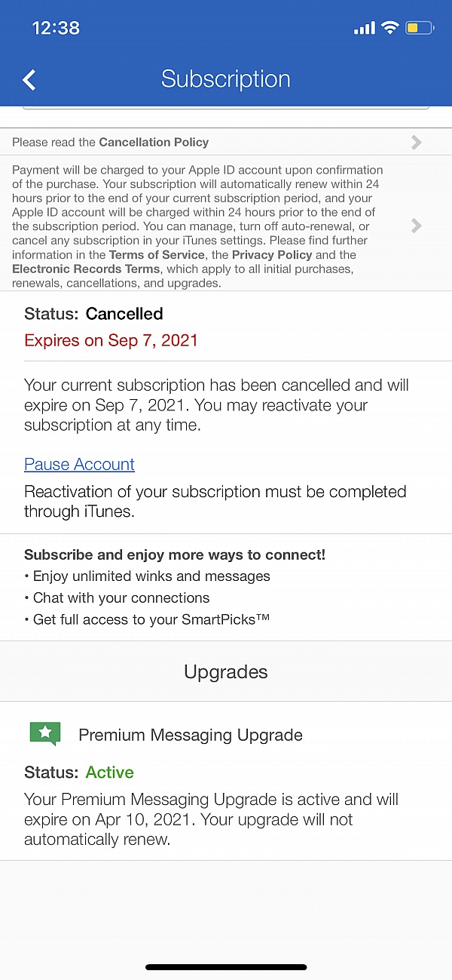Tap the green Active status label
Screen dimensions: 452x980
(x=110, y=772)
